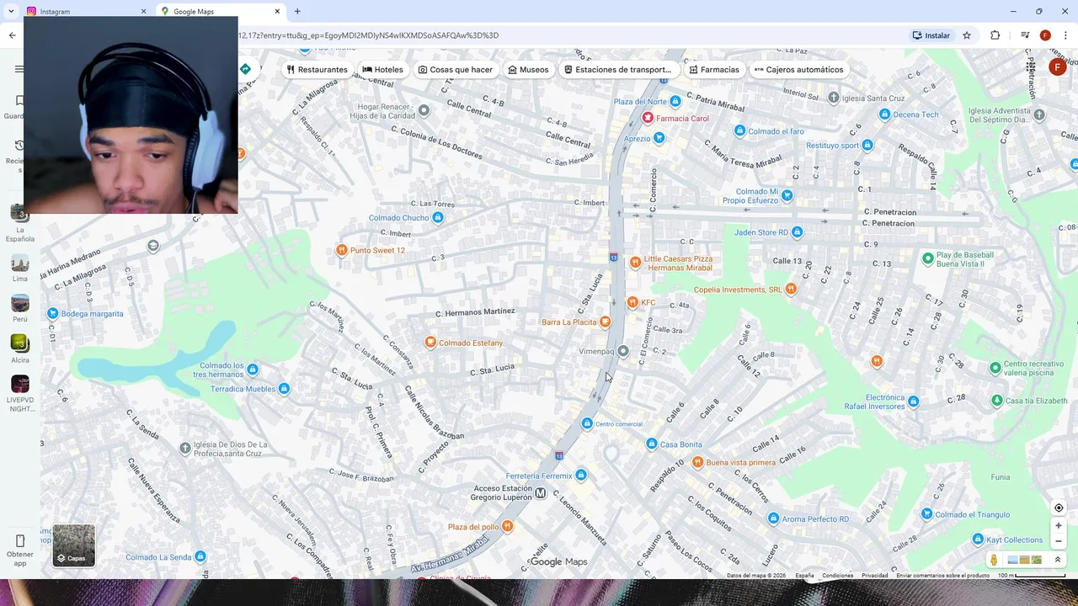Click the Ferreteria Ferremix marker

click(581, 476)
